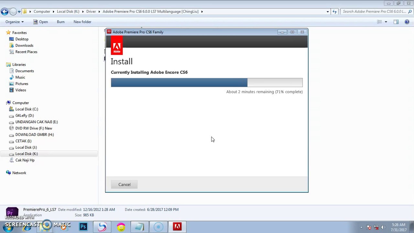Open Photoshop from the taskbar
Viewport: 414px width, 233px height.
click(83, 227)
